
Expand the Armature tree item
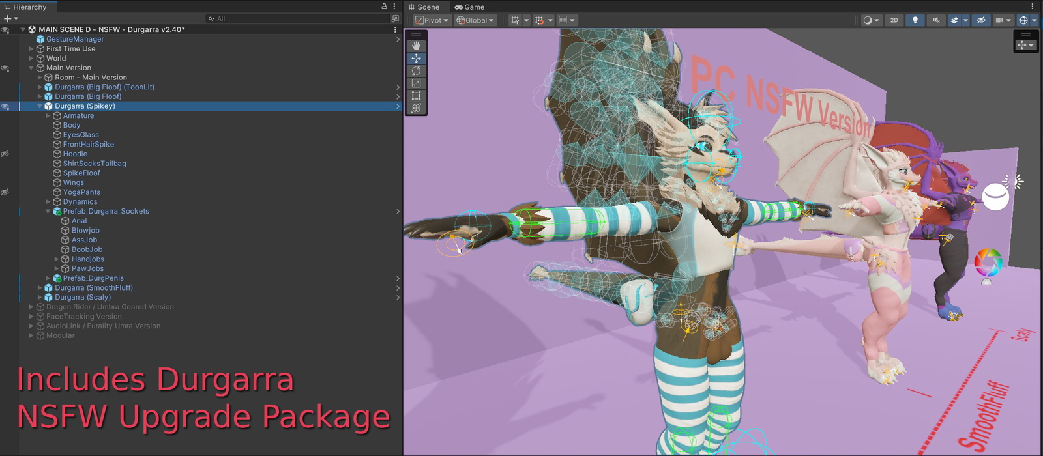(48, 116)
